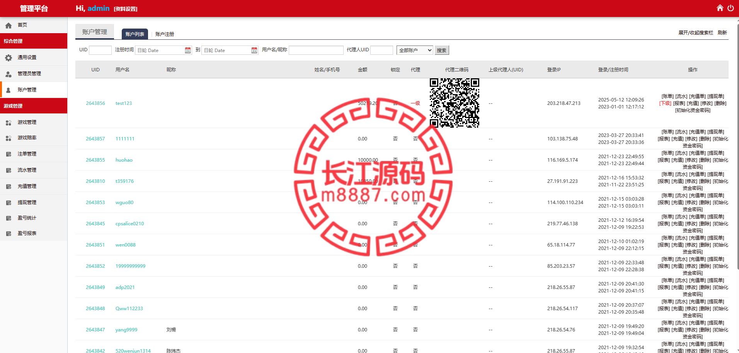The height and width of the screenshot is (353, 739).
Task: Open UID 2643856 account link
Action: 95,103
